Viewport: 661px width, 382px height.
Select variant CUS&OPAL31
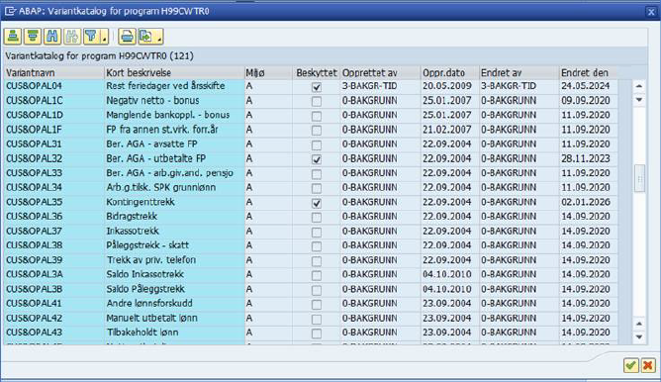click(x=34, y=143)
